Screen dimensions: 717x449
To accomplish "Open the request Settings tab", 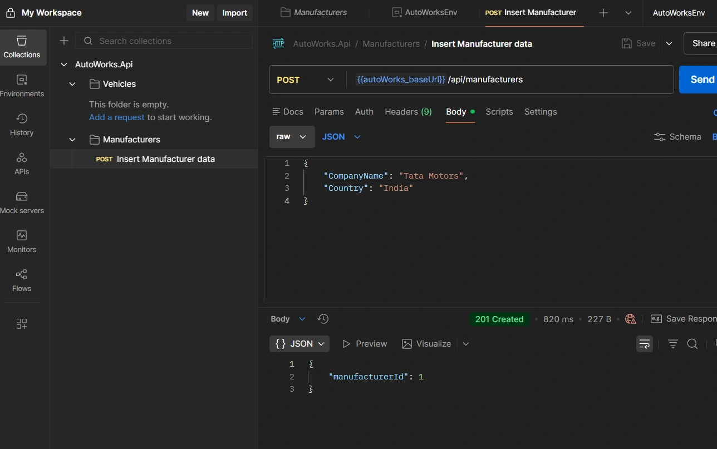I will click(541, 112).
